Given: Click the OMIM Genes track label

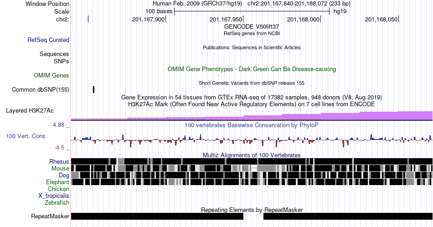Looking at the screenshot, I should click(52, 75).
